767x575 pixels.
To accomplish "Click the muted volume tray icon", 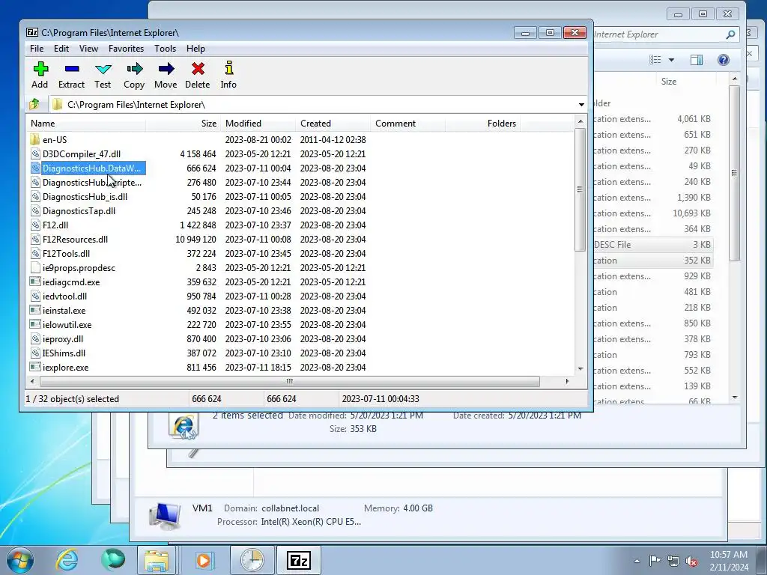I will click(691, 562).
